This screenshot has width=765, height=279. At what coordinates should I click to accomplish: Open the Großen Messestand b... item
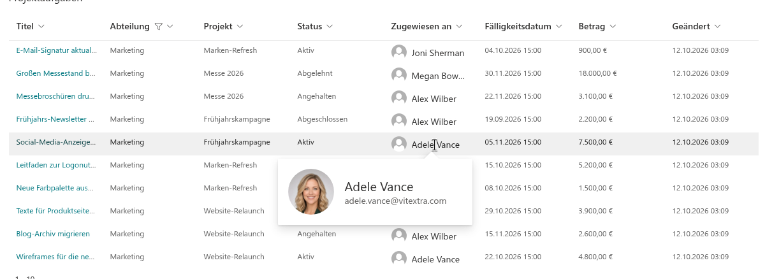[56, 73]
